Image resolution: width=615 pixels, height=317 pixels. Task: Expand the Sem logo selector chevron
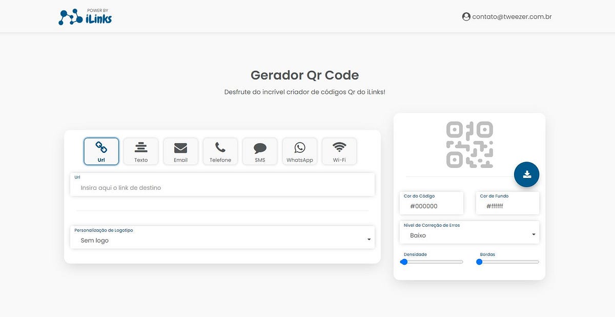pyautogui.click(x=368, y=239)
